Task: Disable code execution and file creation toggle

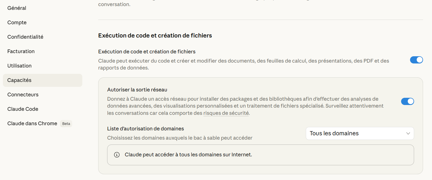Action: 416,60
